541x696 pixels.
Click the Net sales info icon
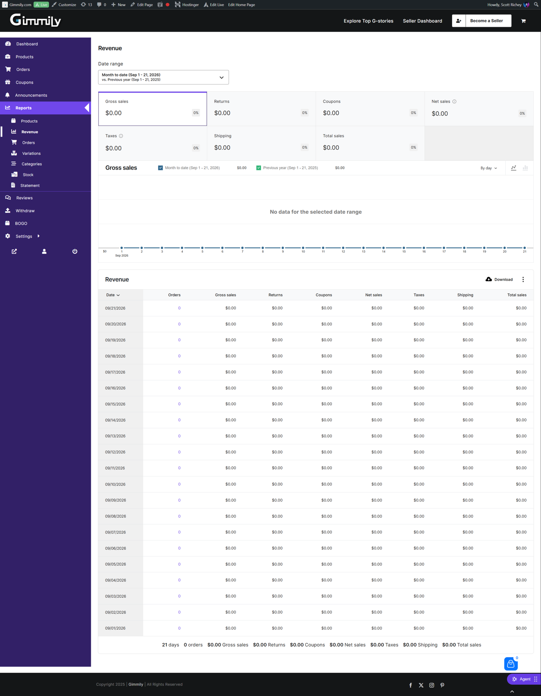point(454,101)
